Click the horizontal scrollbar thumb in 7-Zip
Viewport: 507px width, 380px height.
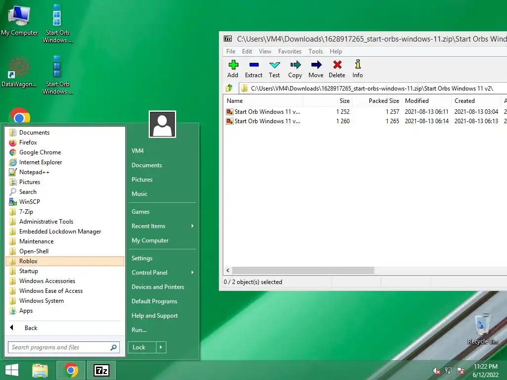303,271
